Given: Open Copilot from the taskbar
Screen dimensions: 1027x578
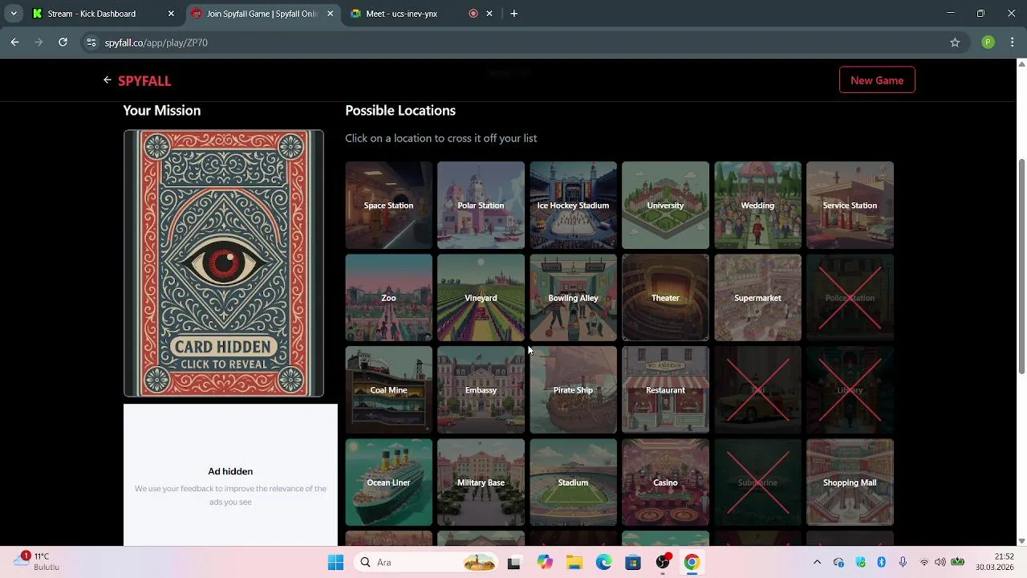Looking at the screenshot, I should coord(545,563).
